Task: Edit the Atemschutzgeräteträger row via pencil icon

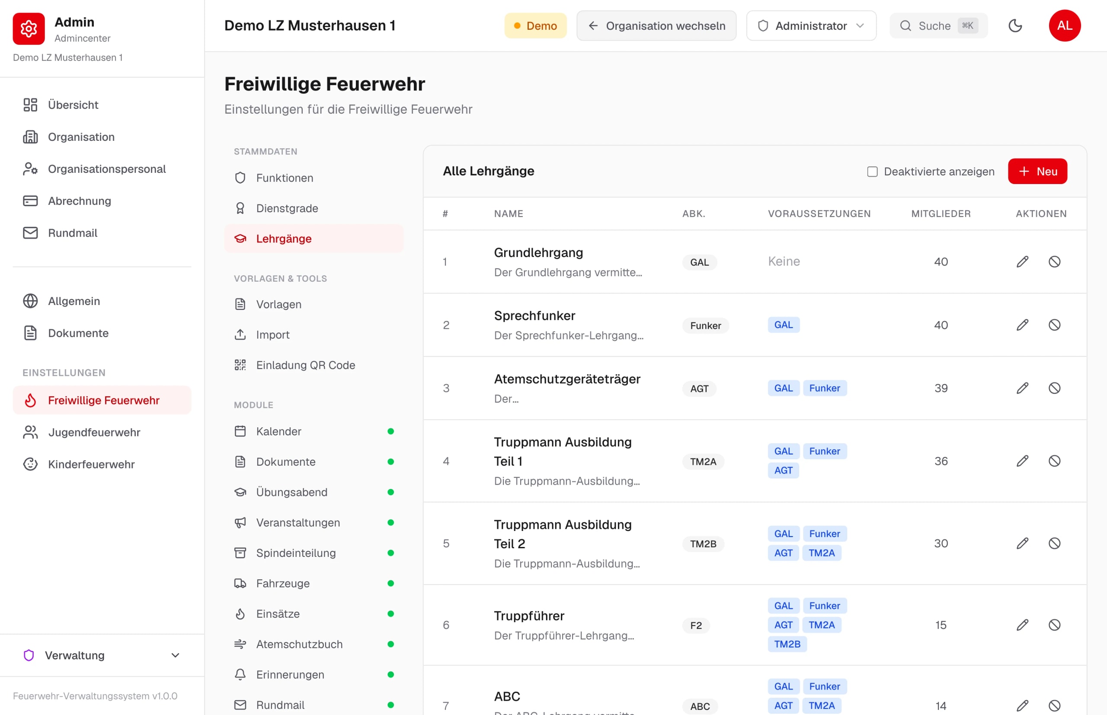Action: [x=1022, y=388]
